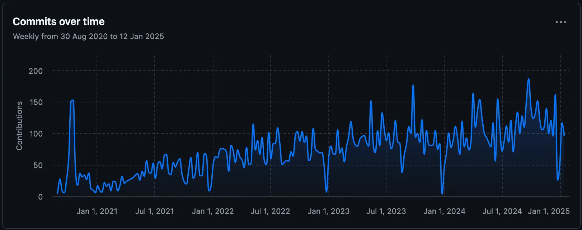Open the three-dot chart options menu
582x230 pixels.
click(561, 22)
